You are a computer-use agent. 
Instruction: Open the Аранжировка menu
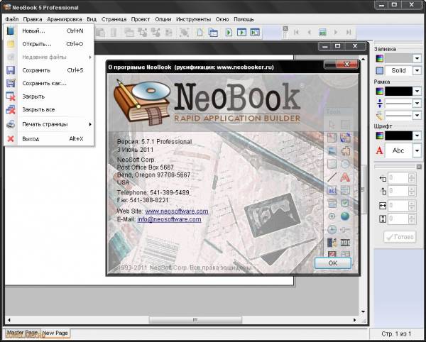(65, 20)
